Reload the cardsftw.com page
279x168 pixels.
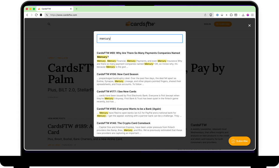pyautogui.click(x=36, y=15)
